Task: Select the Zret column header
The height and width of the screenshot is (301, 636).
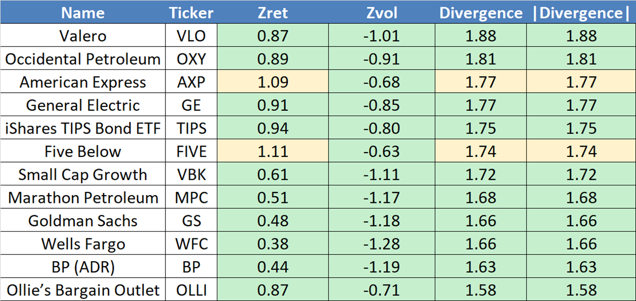Action: (x=274, y=13)
